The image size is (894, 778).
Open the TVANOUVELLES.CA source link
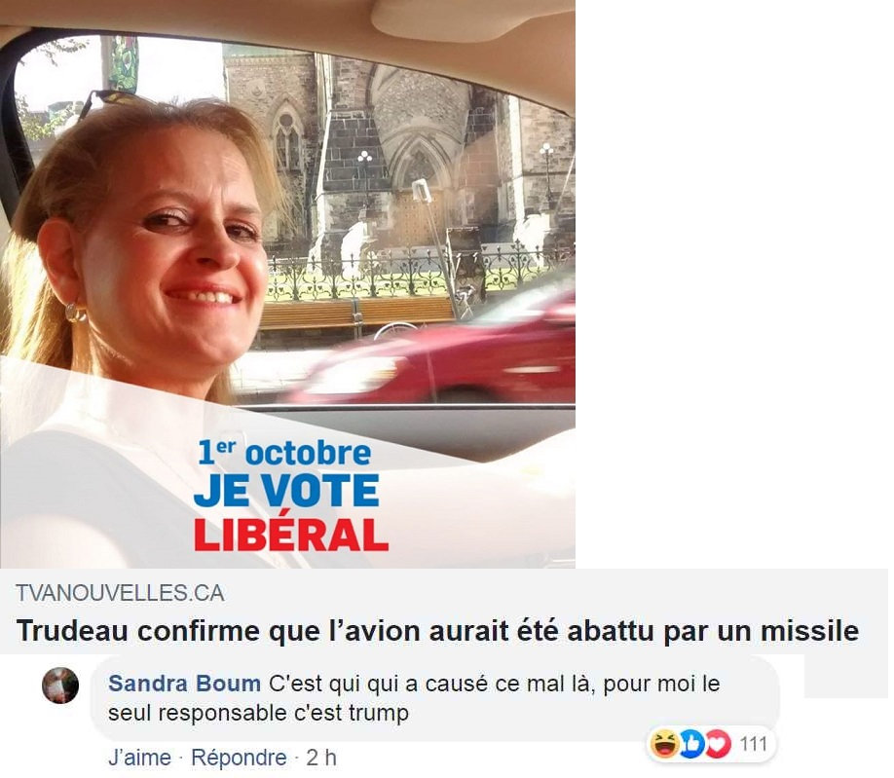120,593
